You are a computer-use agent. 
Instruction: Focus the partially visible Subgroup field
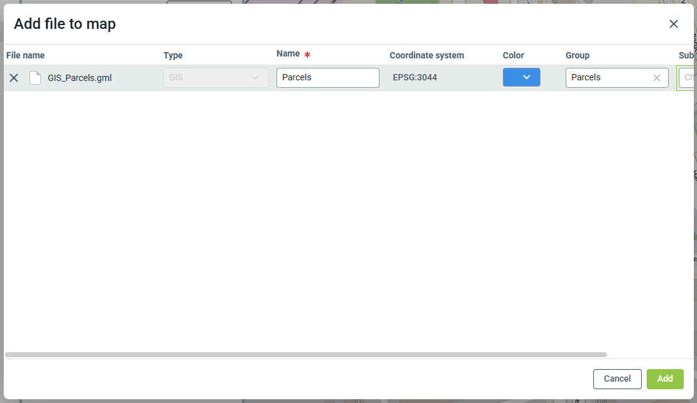pyautogui.click(x=688, y=78)
